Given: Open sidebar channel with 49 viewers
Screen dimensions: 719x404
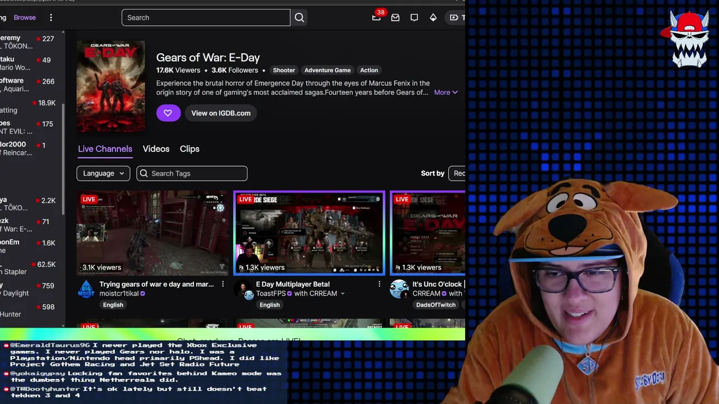Looking at the screenshot, I should (28, 63).
